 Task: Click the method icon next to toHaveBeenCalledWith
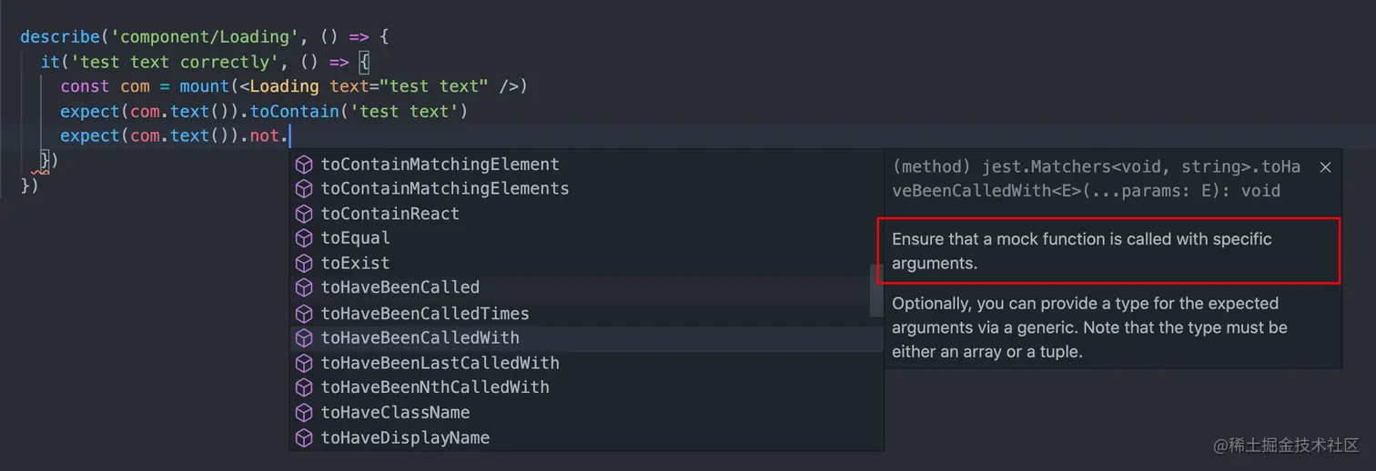304,337
